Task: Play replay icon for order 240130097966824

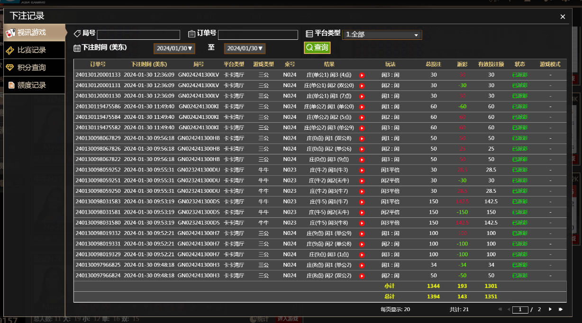Action: 362,276
